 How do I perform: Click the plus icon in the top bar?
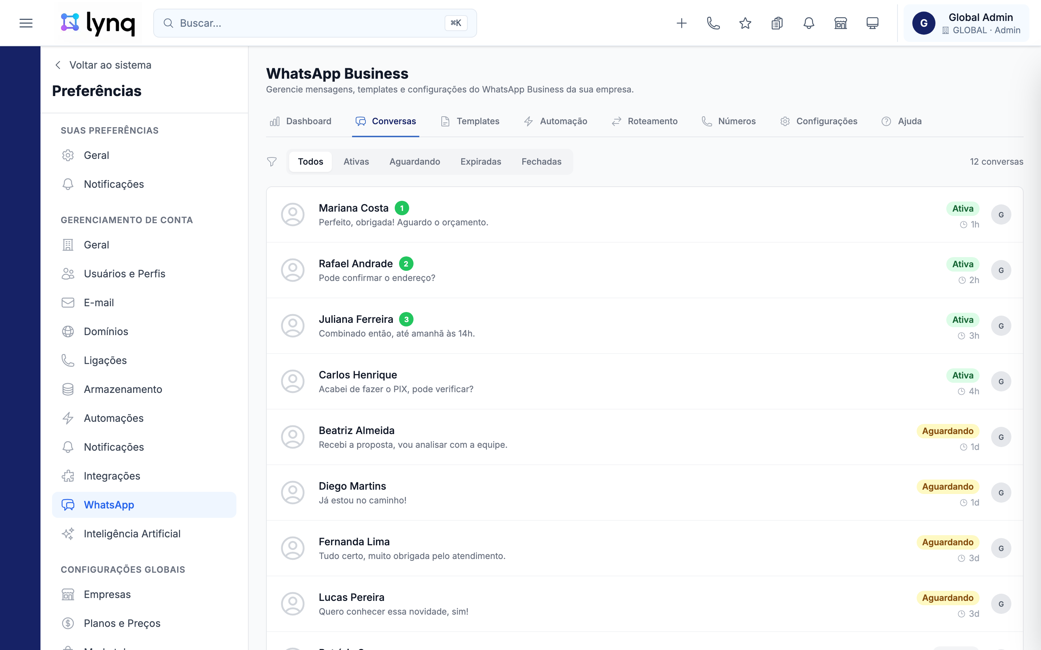tap(681, 23)
